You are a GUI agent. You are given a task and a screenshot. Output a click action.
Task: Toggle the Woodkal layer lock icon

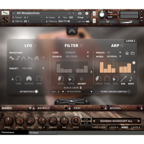142,108
